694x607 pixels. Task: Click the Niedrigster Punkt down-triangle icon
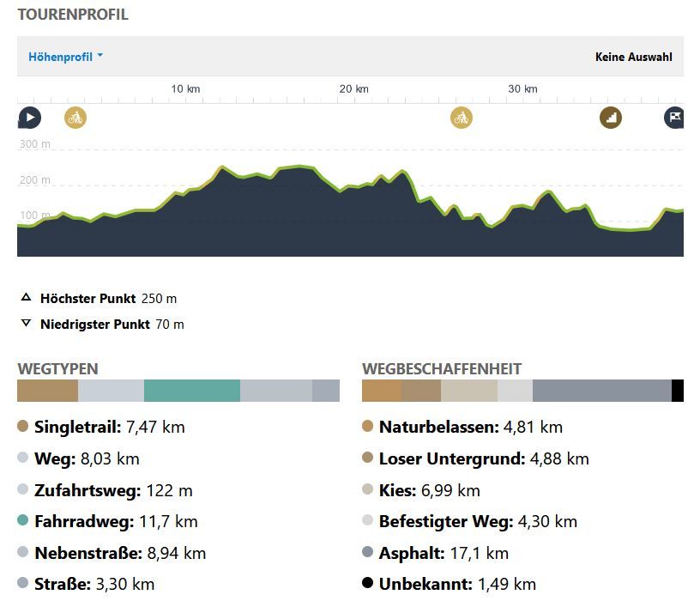26,325
